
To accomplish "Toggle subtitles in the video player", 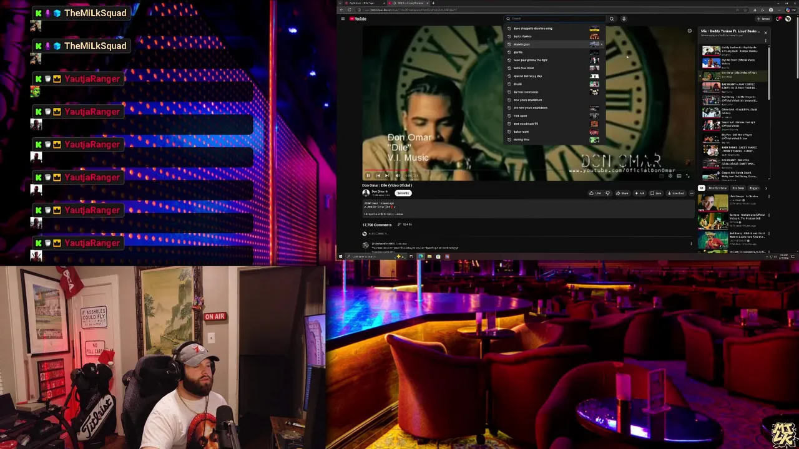I will 662,176.
